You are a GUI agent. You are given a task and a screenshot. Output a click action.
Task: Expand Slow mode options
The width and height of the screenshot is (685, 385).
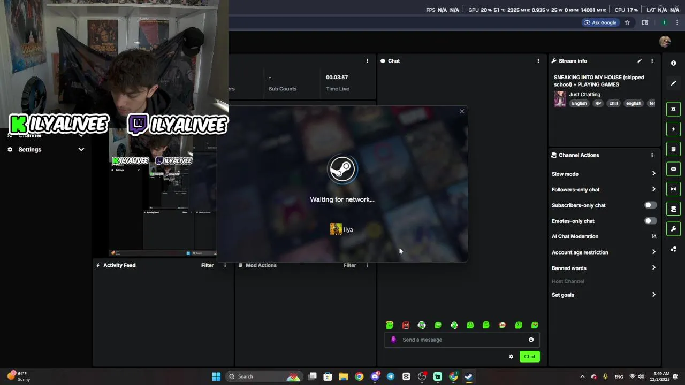[x=653, y=174]
